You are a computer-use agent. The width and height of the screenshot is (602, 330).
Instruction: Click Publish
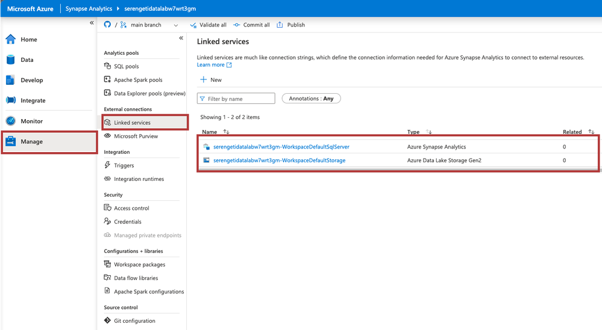[x=290, y=25]
